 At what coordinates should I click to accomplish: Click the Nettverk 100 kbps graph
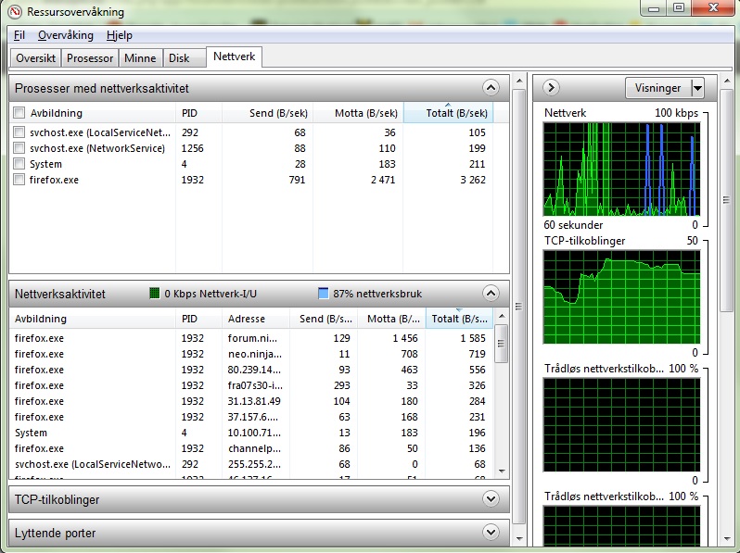click(x=621, y=169)
